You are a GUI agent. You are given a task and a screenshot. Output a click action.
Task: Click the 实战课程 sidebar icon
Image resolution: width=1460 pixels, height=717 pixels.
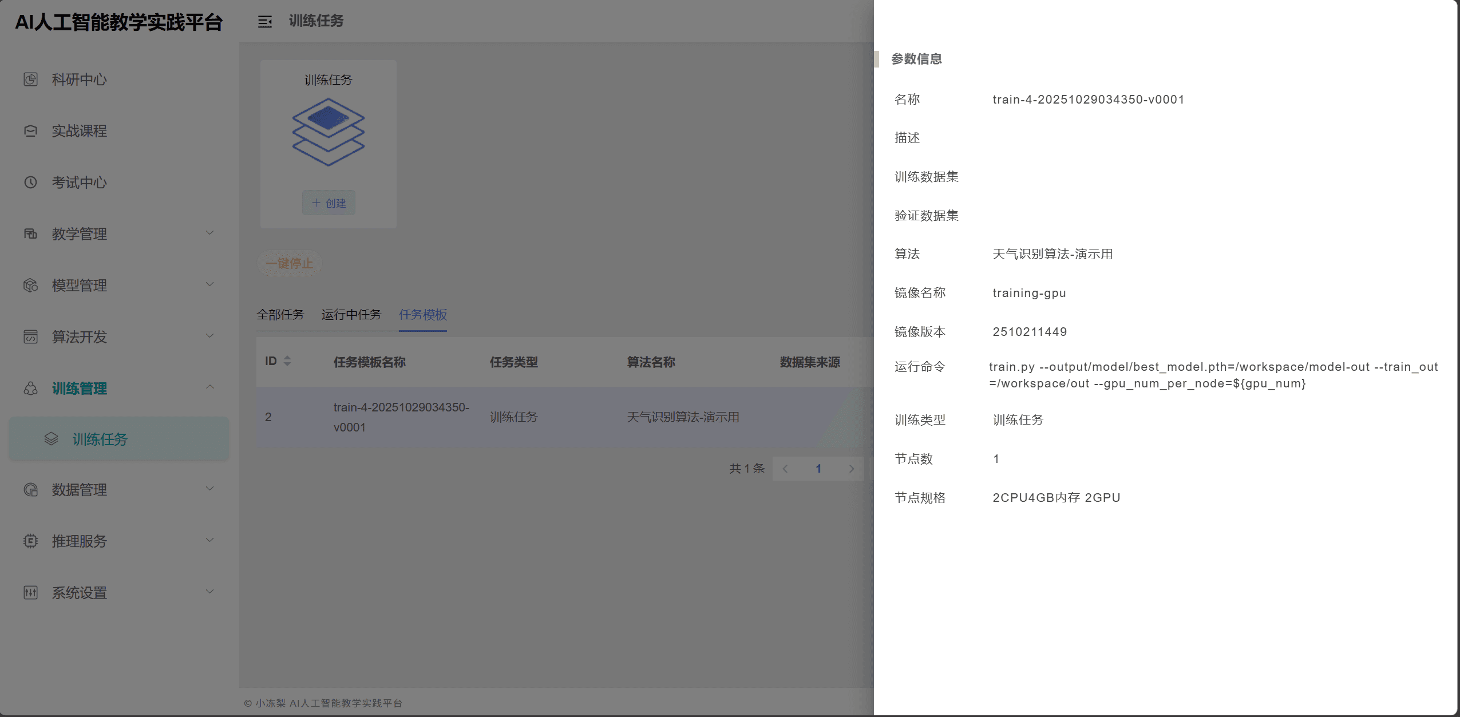click(30, 131)
